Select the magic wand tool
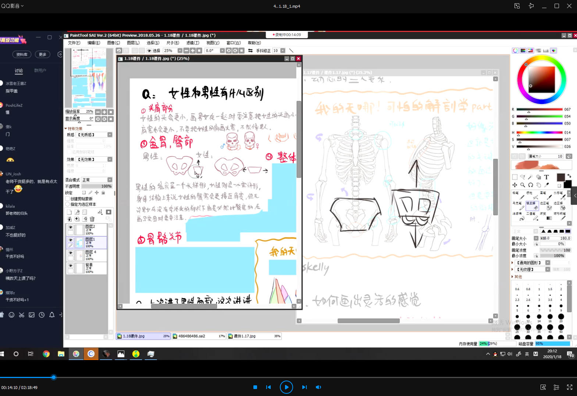Image resolution: width=577 pixels, height=396 pixels. pos(530,177)
